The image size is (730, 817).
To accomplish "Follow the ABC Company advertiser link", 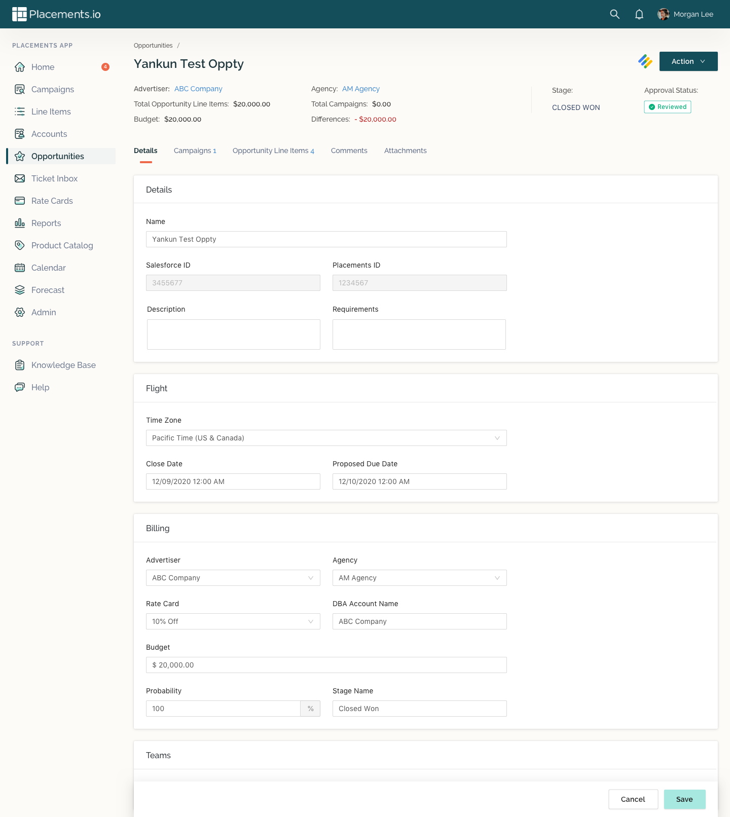I will tap(198, 89).
